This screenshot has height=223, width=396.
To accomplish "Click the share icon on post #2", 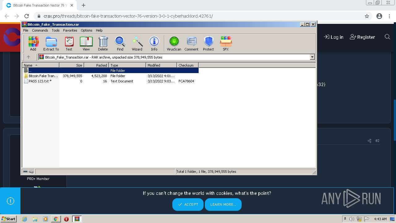I will (x=369, y=141).
